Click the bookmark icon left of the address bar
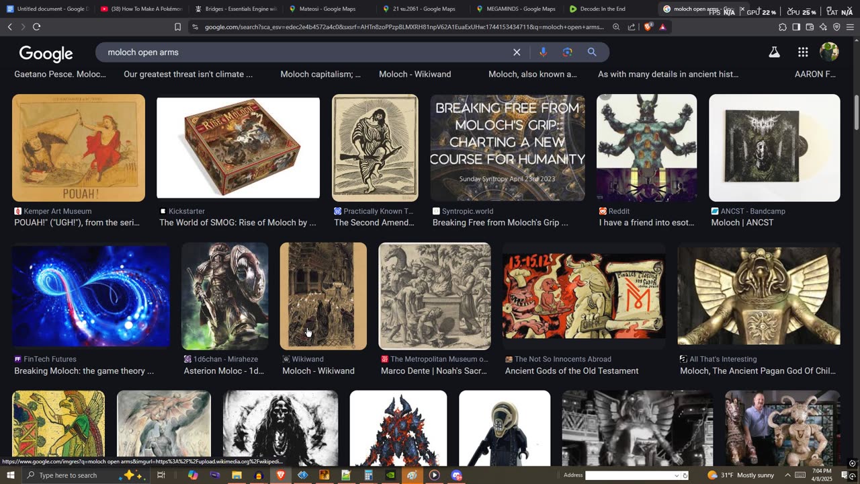The height and width of the screenshot is (484, 860). click(x=177, y=27)
